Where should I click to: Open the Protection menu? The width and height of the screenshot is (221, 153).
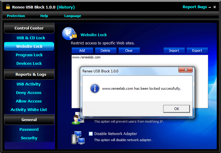click(16, 16)
